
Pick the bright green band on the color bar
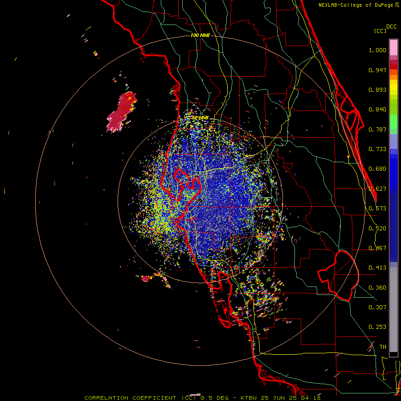point(393,122)
